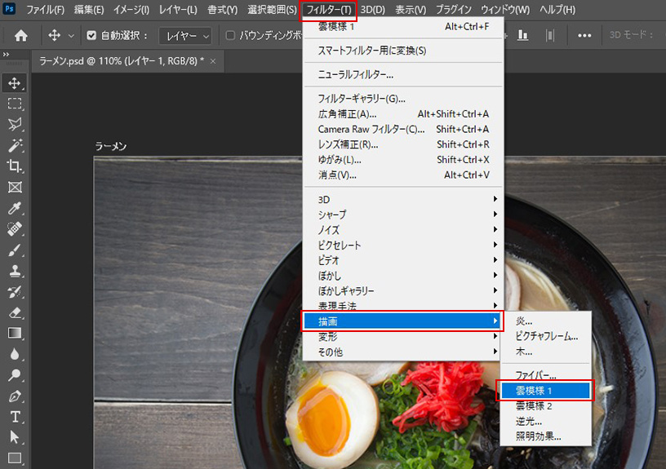Image resolution: width=666 pixels, height=469 pixels.
Task: Select the Frame tool
Action: (x=15, y=187)
